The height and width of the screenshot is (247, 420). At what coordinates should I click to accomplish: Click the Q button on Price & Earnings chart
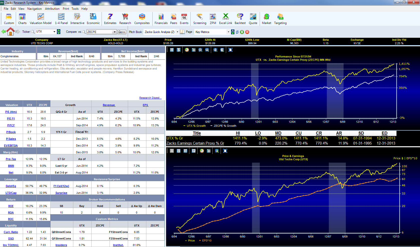point(194,151)
